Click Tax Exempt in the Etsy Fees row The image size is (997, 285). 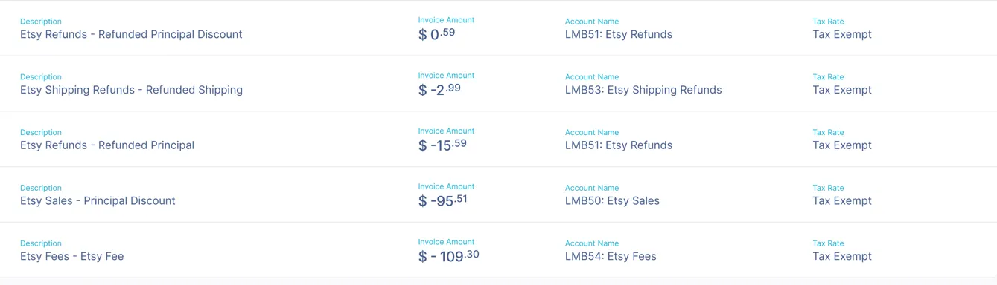(x=842, y=256)
